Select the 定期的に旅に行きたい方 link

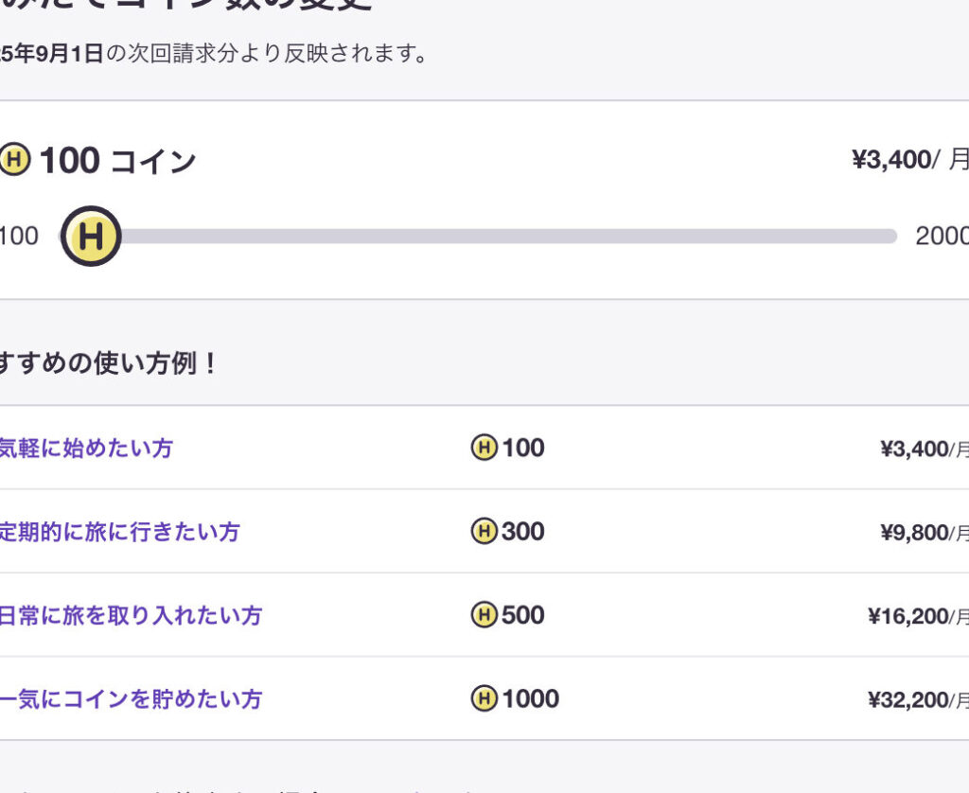pyautogui.click(x=118, y=532)
